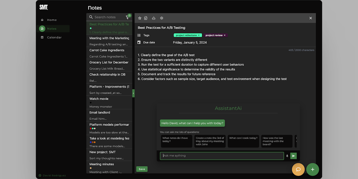Focus the 'Ask me aything' input box

click(222, 156)
